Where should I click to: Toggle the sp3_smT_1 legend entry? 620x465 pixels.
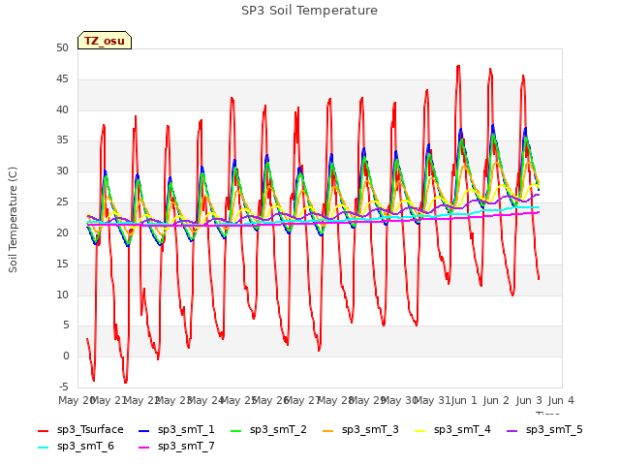(x=176, y=430)
